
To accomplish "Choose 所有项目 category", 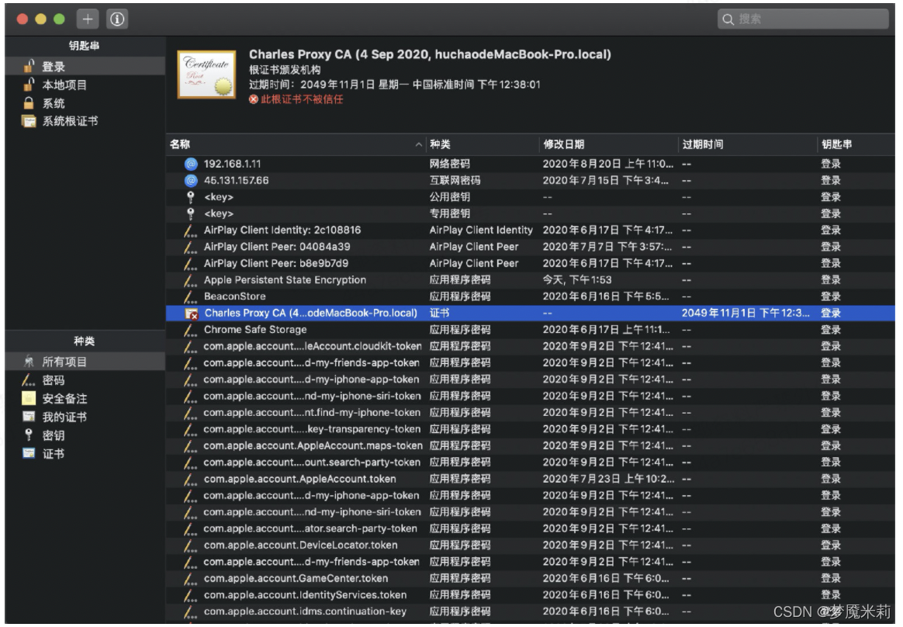I will click(x=85, y=362).
